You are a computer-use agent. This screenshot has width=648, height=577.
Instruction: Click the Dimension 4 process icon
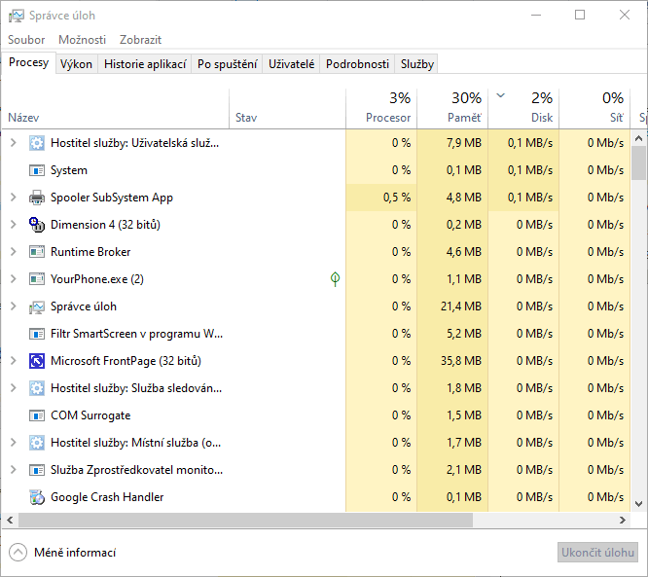tap(37, 225)
